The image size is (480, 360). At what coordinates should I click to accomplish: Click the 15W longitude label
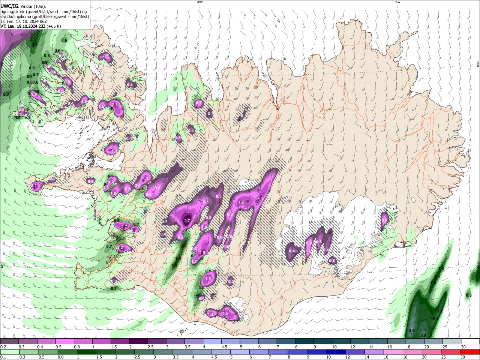(x=397, y=2)
